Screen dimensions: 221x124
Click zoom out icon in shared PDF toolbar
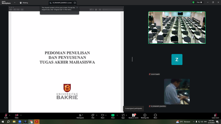click(x=15, y=10)
